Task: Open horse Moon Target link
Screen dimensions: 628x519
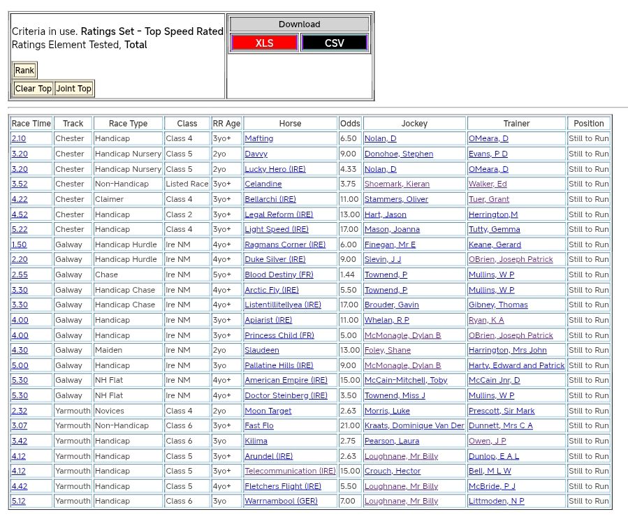Action: tap(268, 411)
